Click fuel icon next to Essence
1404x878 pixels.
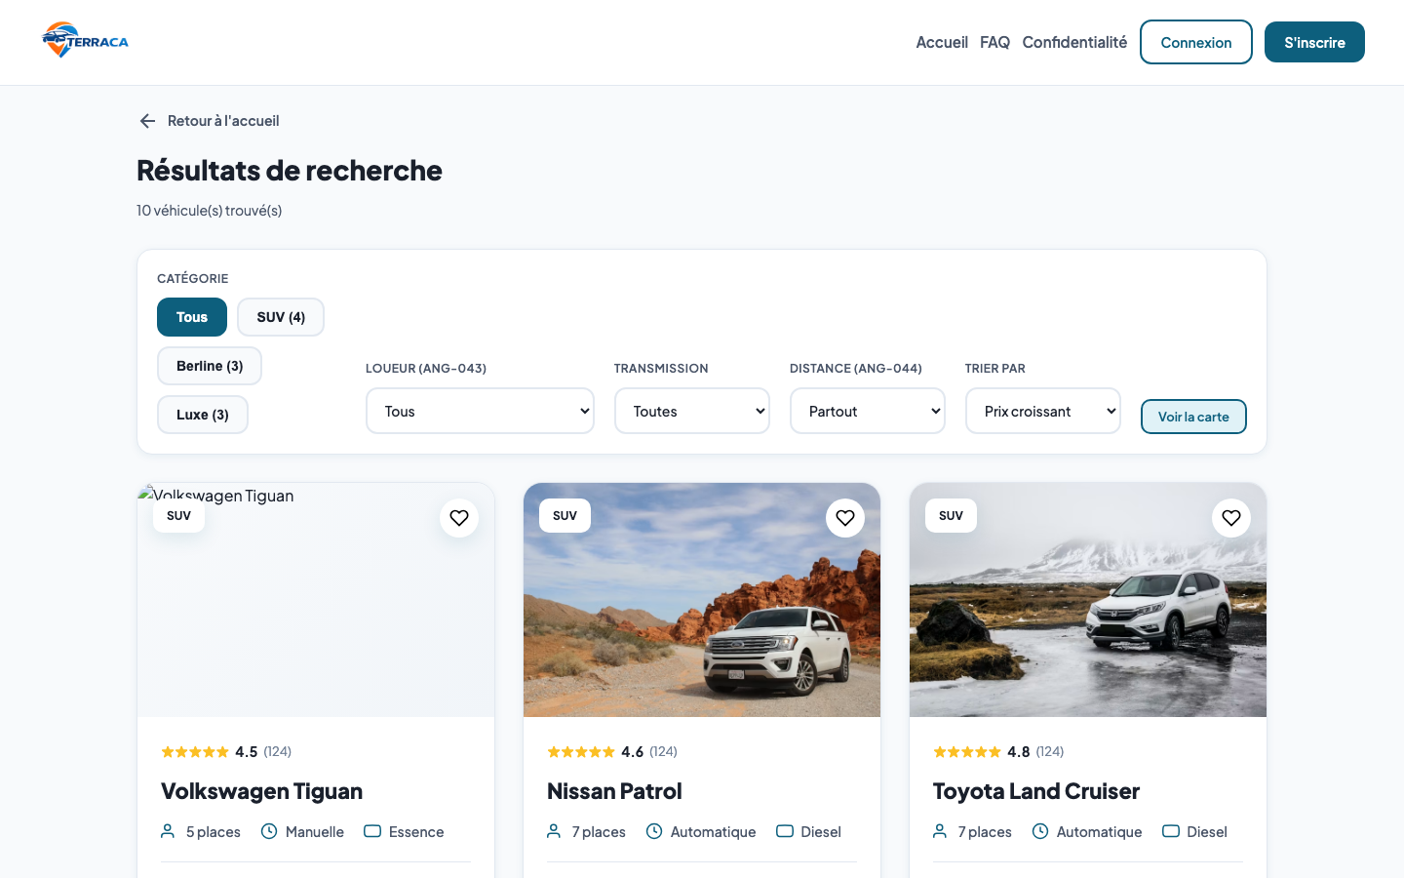372,831
